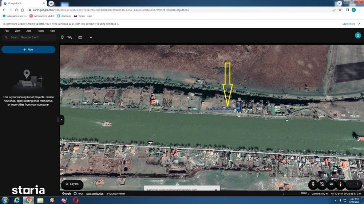Go to the browser home page

point(22,10)
